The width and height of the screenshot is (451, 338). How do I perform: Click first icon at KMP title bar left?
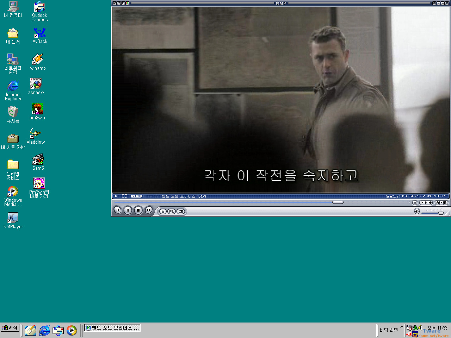pyautogui.click(x=115, y=3)
